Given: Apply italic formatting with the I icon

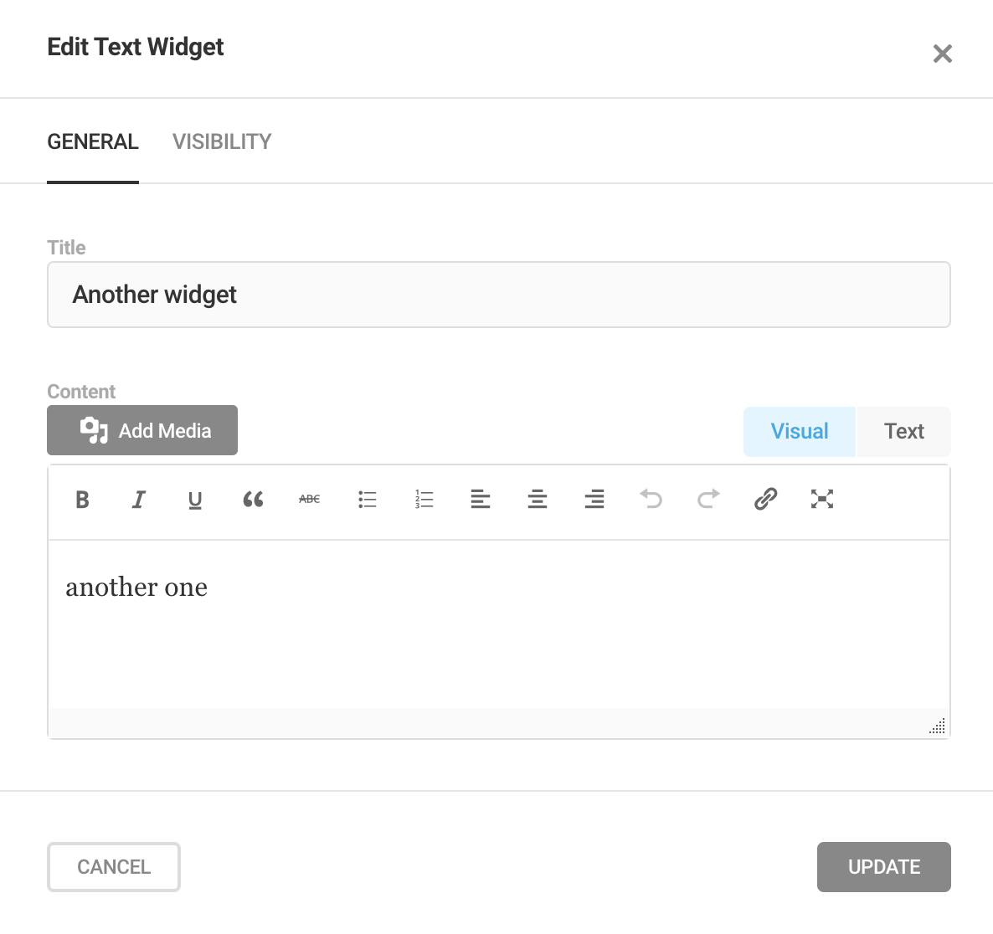Looking at the screenshot, I should coord(139,500).
